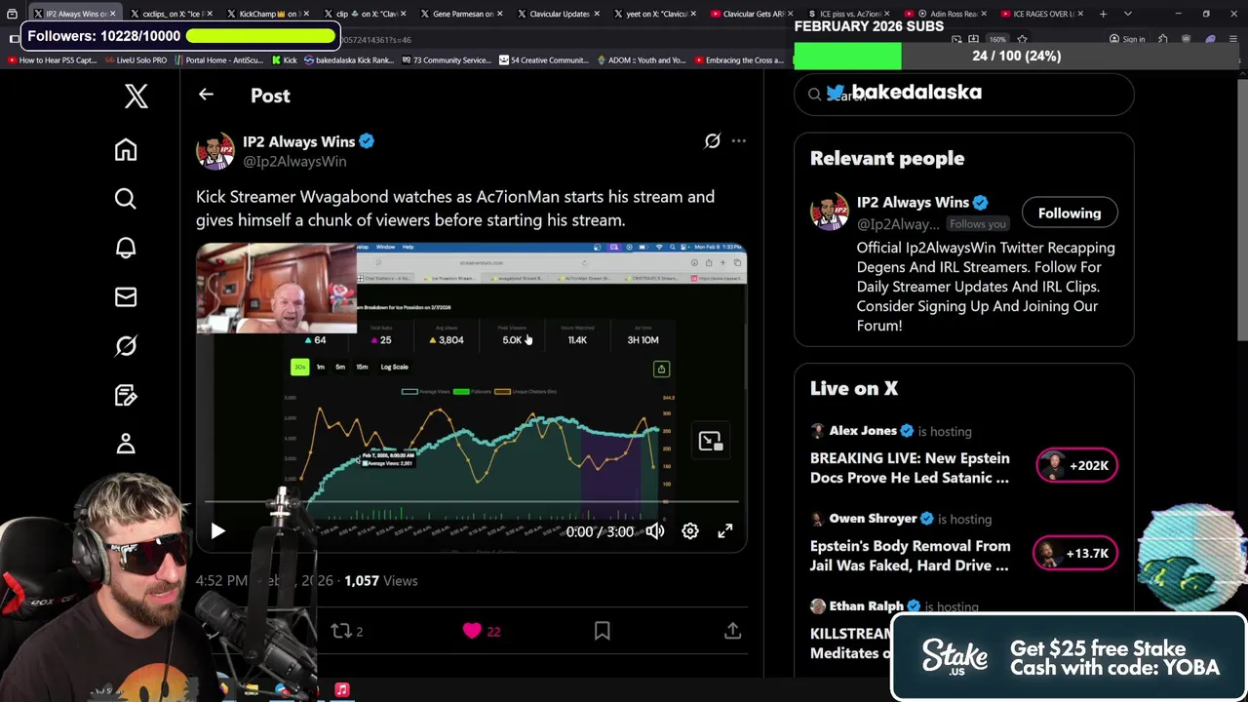
Task: Open IP2 Always Wins in Relevant people
Action: 913,202
